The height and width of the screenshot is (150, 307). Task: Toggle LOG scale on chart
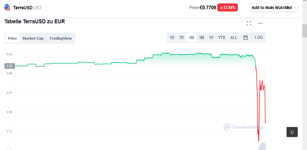click(259, 37)
